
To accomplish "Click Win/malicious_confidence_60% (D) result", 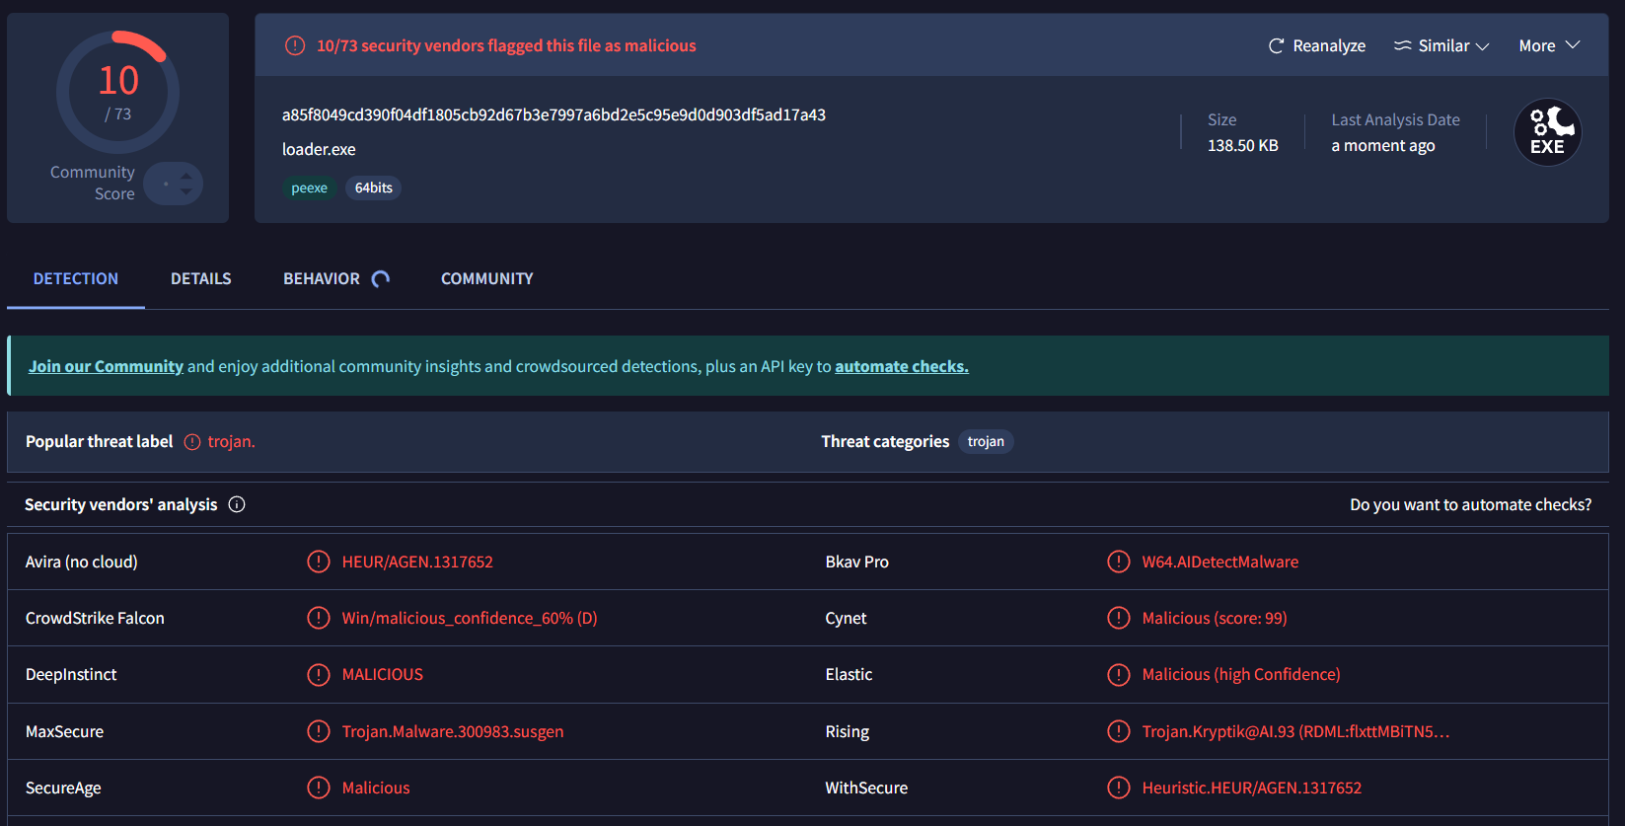I will point(470,618).
